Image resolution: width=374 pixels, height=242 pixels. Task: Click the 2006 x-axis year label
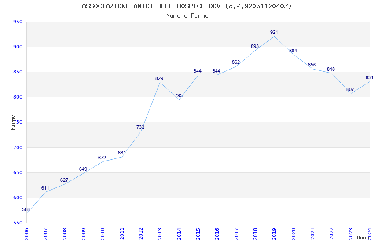tap(26, 234)
